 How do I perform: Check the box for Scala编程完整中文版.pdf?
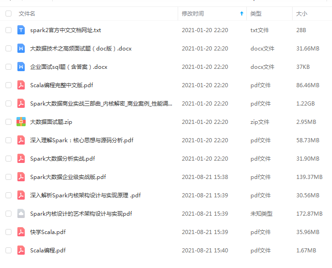(x=8, y=85)
